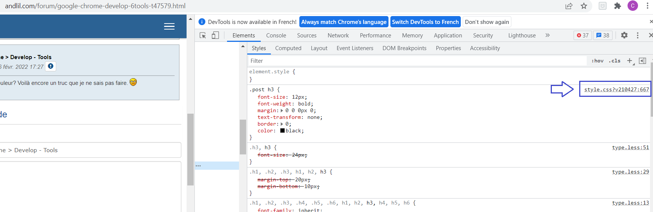This screenshot has width=653, height=212.
Task: Click the red errors count badge
Action: point(583,36)
